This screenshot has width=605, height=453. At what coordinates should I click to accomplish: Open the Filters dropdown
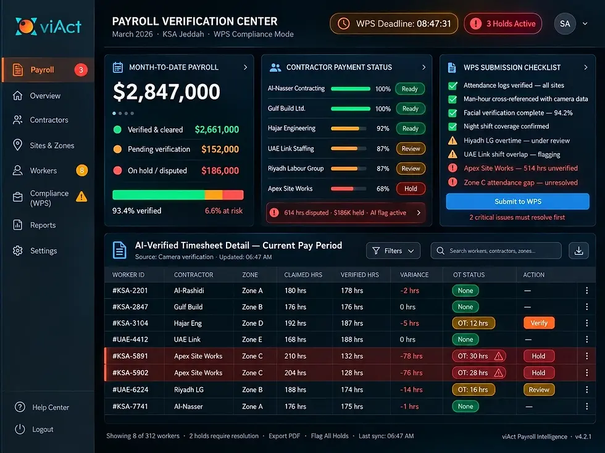[393, 251]
